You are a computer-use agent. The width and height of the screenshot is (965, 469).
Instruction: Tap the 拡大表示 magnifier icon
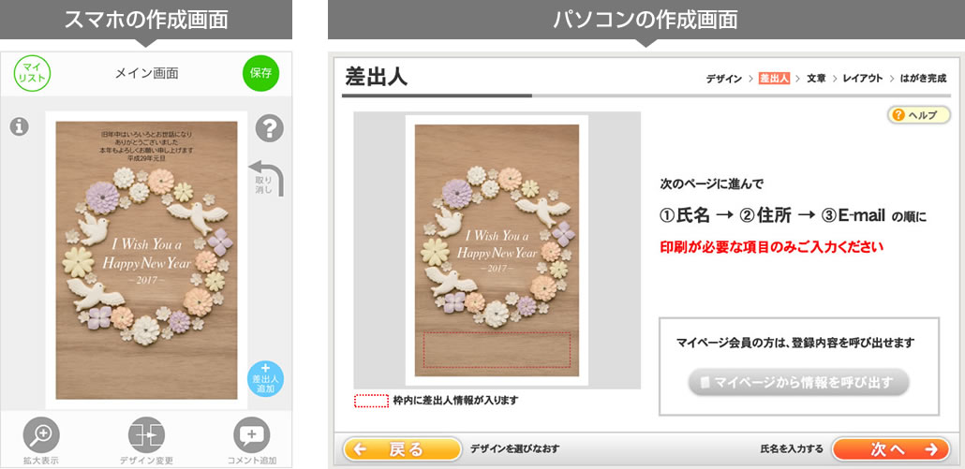click(40, 434)
